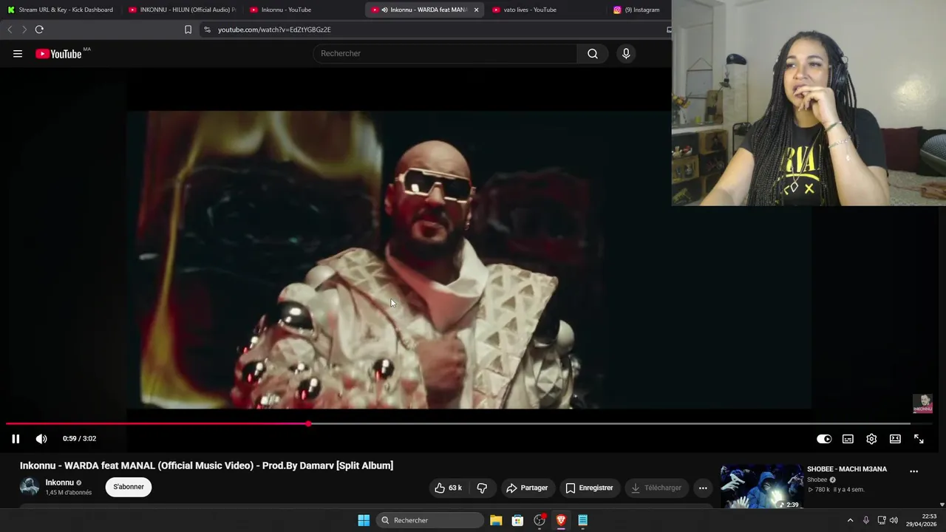
Task: Open SHOBEE - MACHI M3ANA title link
Action: pyautogui.click(x=847, y=469)
